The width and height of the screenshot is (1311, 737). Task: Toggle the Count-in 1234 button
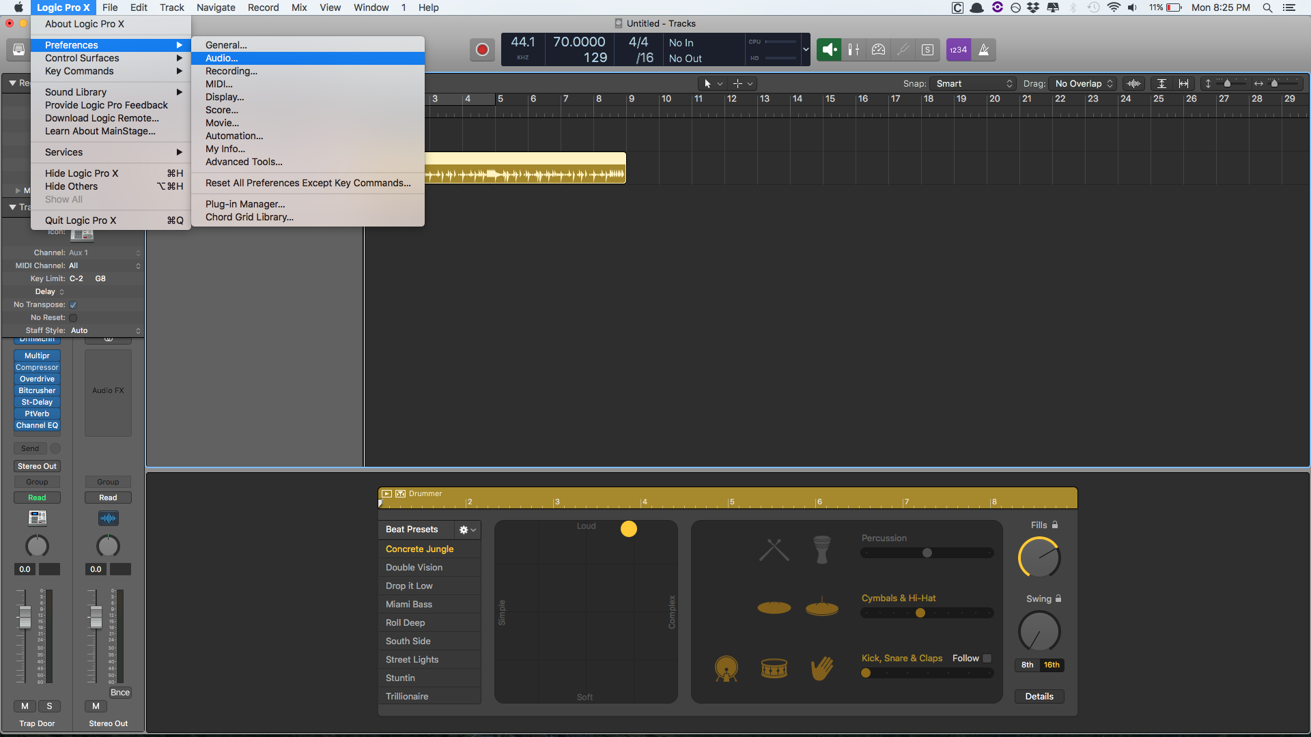pyautogui.click(x=958, y=50)
